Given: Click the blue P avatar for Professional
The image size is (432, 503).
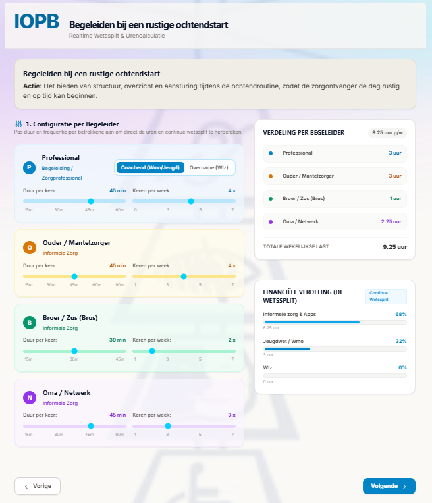Looking at the screenshot, I should point(29,168).
